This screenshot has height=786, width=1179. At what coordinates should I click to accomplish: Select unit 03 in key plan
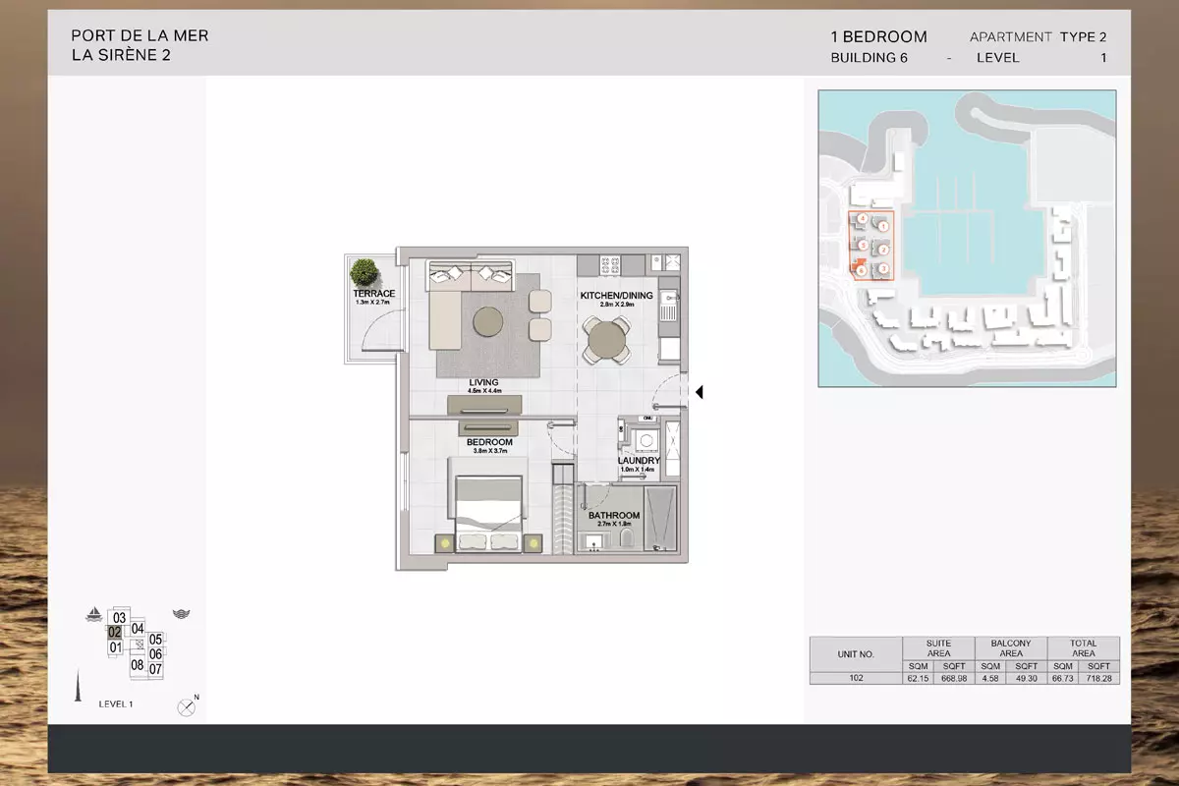(120, 617)
